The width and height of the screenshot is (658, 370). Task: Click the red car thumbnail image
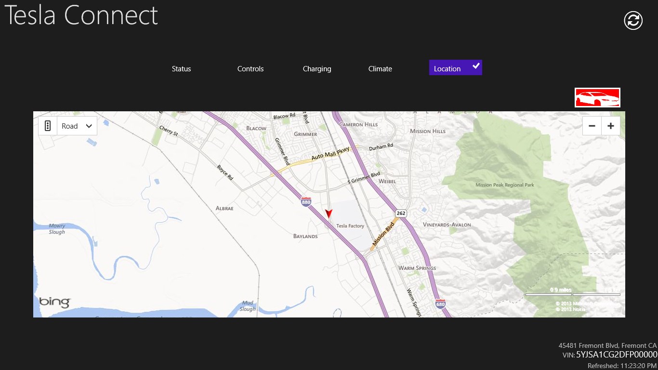597,97
